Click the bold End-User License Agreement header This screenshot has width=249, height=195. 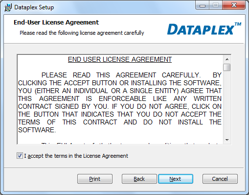click(56, 23)
